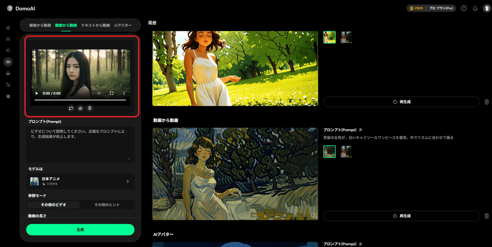Open the image tool in the left sidebar
Image resolution: width=492 pixels, height=247 pixels.
coord(8,73)
